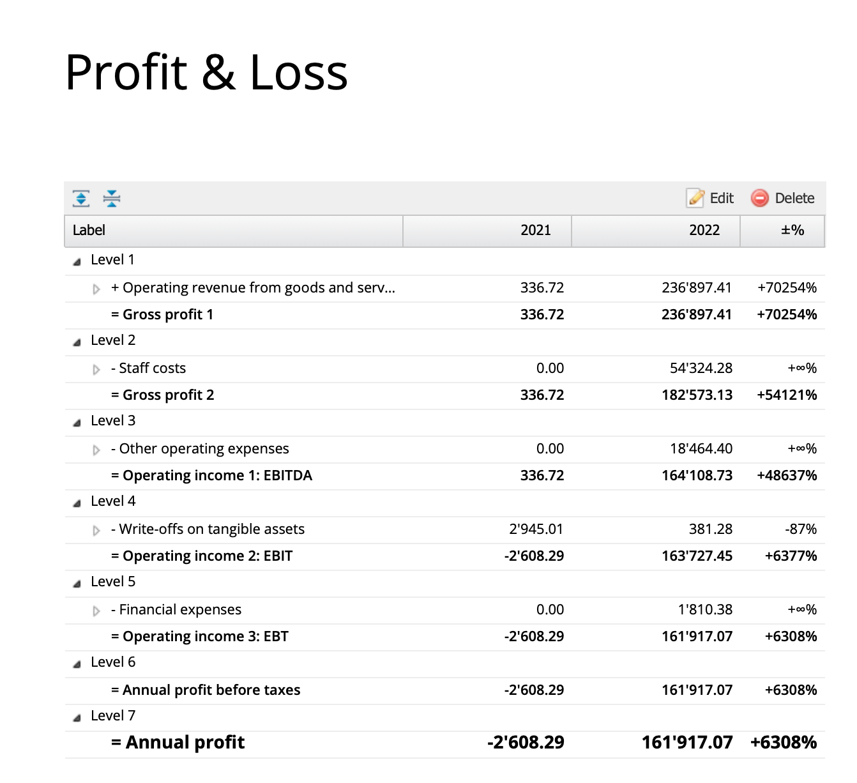Collapse the Level 3 section

tap(76, 422)
